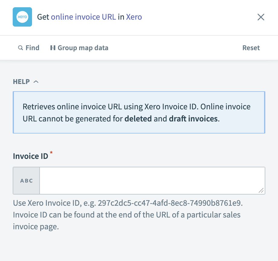
Task: Click the Group map data icon
Action: tap(53, 48)
